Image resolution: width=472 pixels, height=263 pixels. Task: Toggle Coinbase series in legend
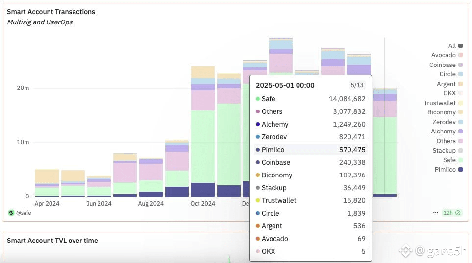point(446,65)
